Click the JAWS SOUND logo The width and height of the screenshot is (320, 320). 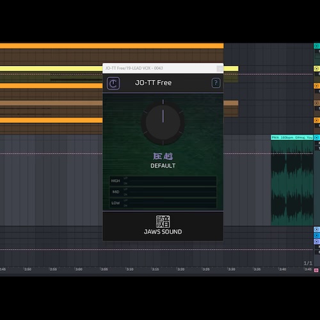(x=163, y=225)
